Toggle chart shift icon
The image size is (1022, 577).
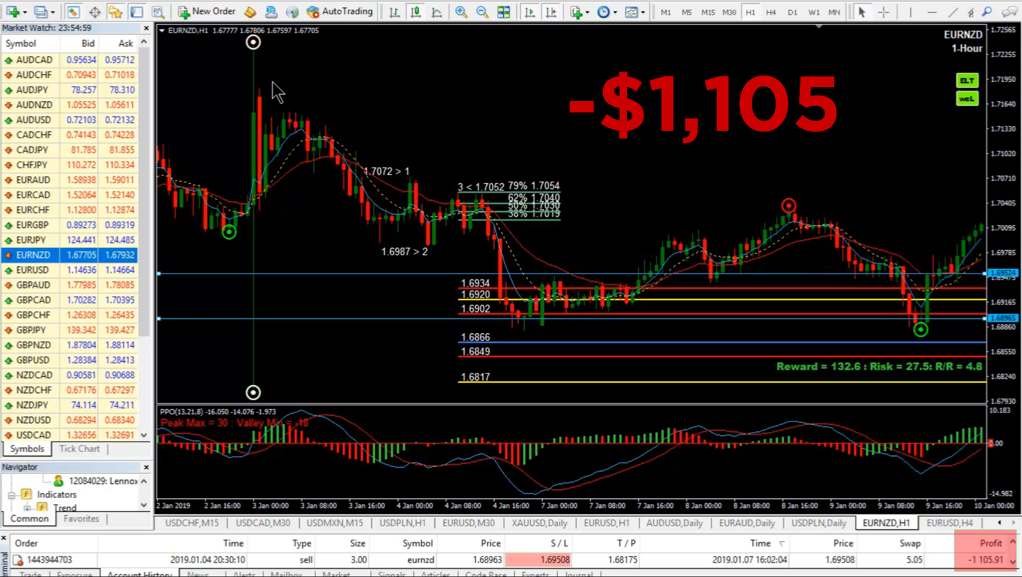click(551, 11)
